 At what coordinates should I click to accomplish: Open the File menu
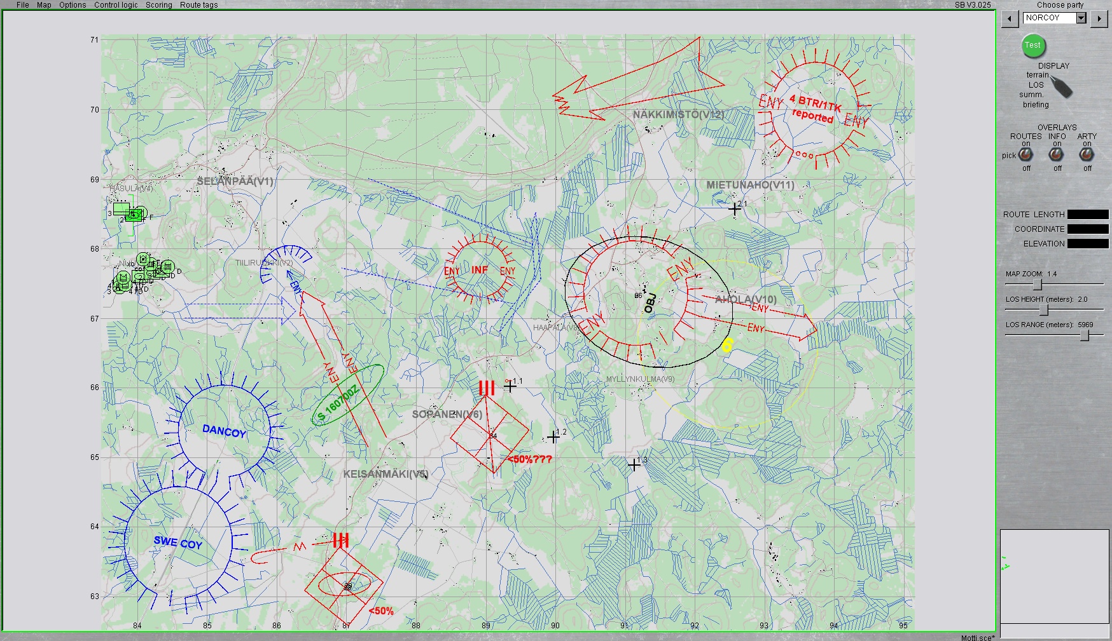[x=22, y=4]
